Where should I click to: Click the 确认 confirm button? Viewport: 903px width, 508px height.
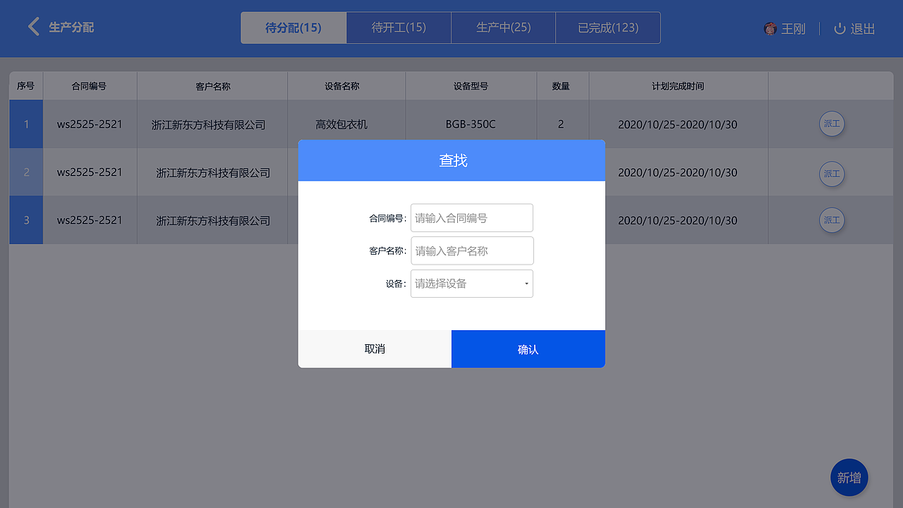coord(528,349)
